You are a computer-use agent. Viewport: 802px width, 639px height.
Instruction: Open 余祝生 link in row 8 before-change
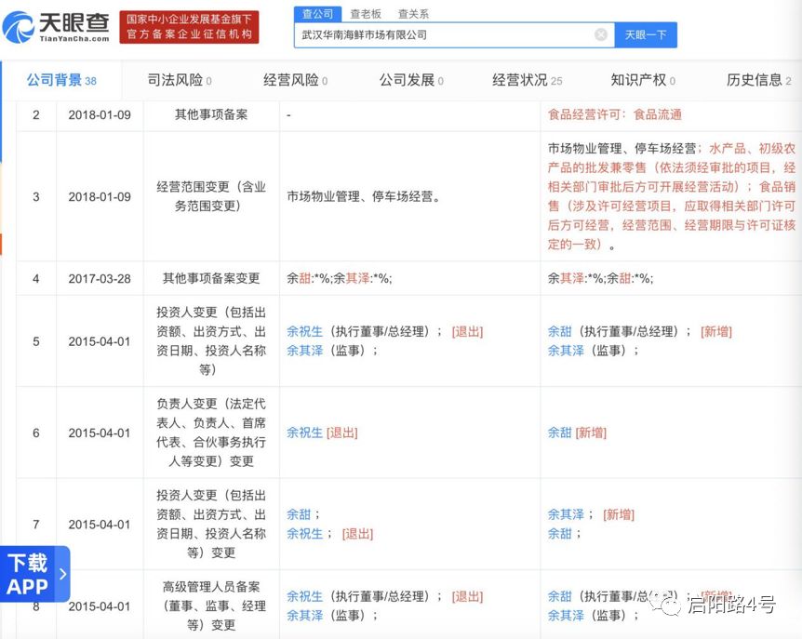(305, 596)
